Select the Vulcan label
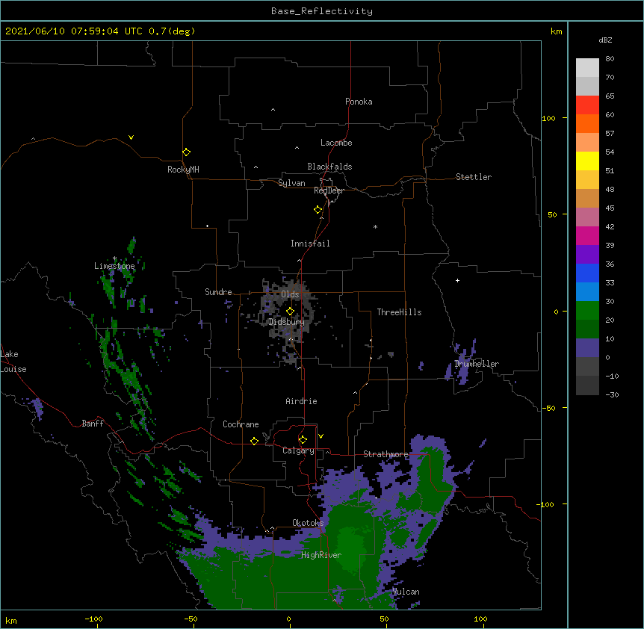This screenshot has width=644, height=629. [406, 592]
